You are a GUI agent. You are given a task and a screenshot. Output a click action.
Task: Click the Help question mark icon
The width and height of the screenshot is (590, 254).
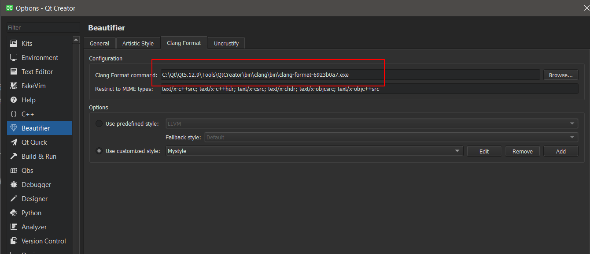coord(14,100)
